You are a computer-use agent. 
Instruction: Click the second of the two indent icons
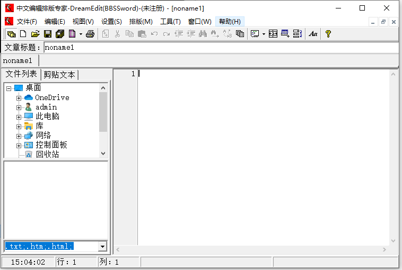[191, 34]
